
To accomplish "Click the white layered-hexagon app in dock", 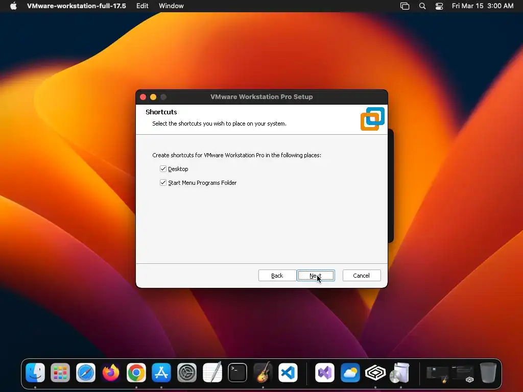I will tap(375, 372).
